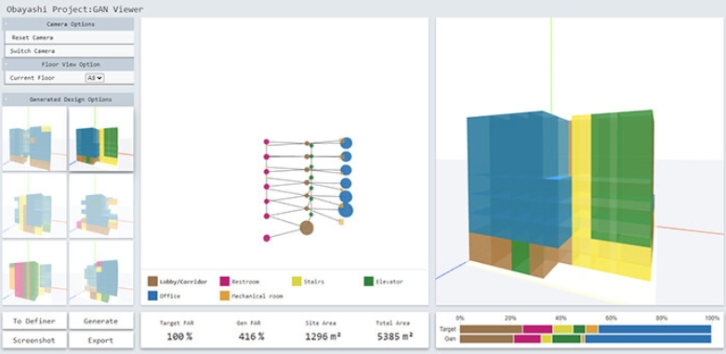The image size is (726, 354).
Task: Collapse the Camera Options panel header
Action: tap(69, 24)
